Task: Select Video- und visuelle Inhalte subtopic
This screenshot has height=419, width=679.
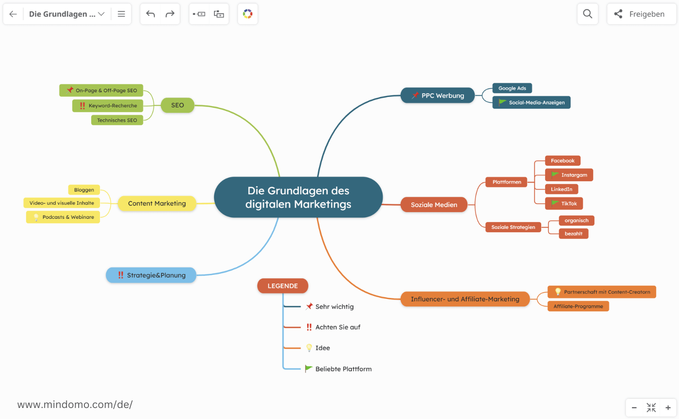Action: click(x=61, y=203)
